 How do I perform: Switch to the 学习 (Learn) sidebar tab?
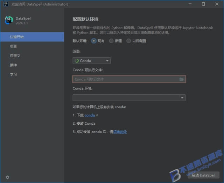point(32,74)
